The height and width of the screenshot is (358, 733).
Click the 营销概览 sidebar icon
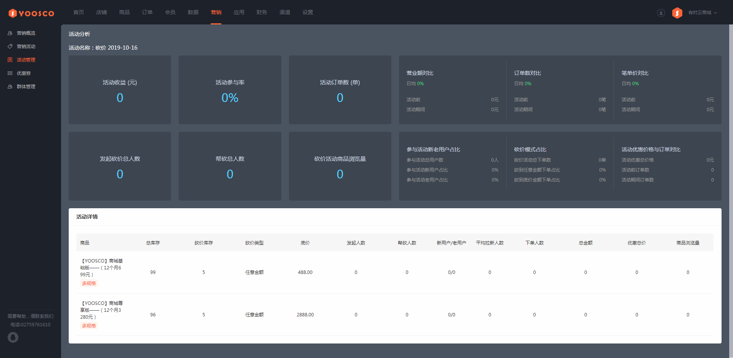pos(10,33)
